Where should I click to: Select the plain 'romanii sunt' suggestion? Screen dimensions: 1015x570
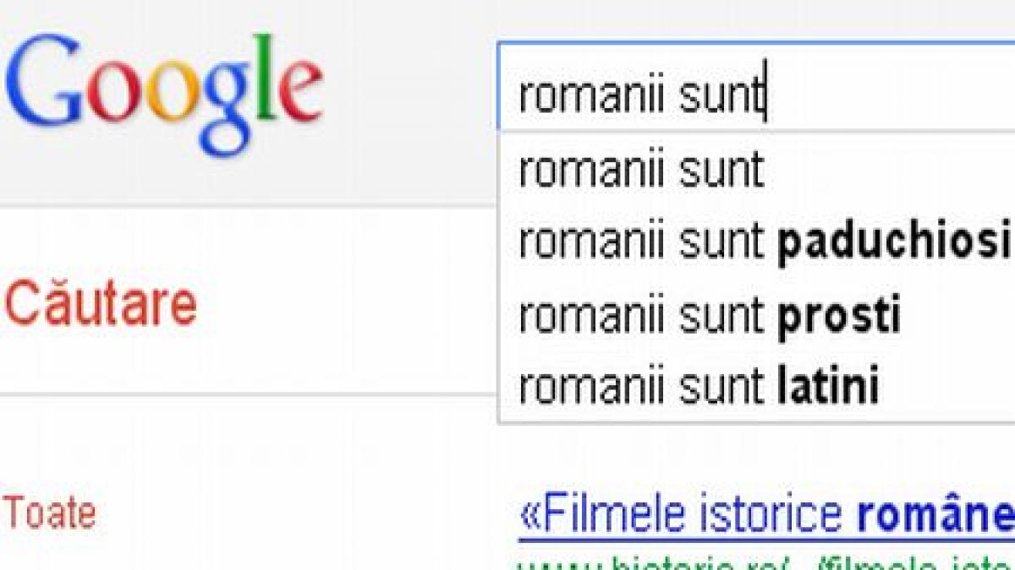coord(643,169)
